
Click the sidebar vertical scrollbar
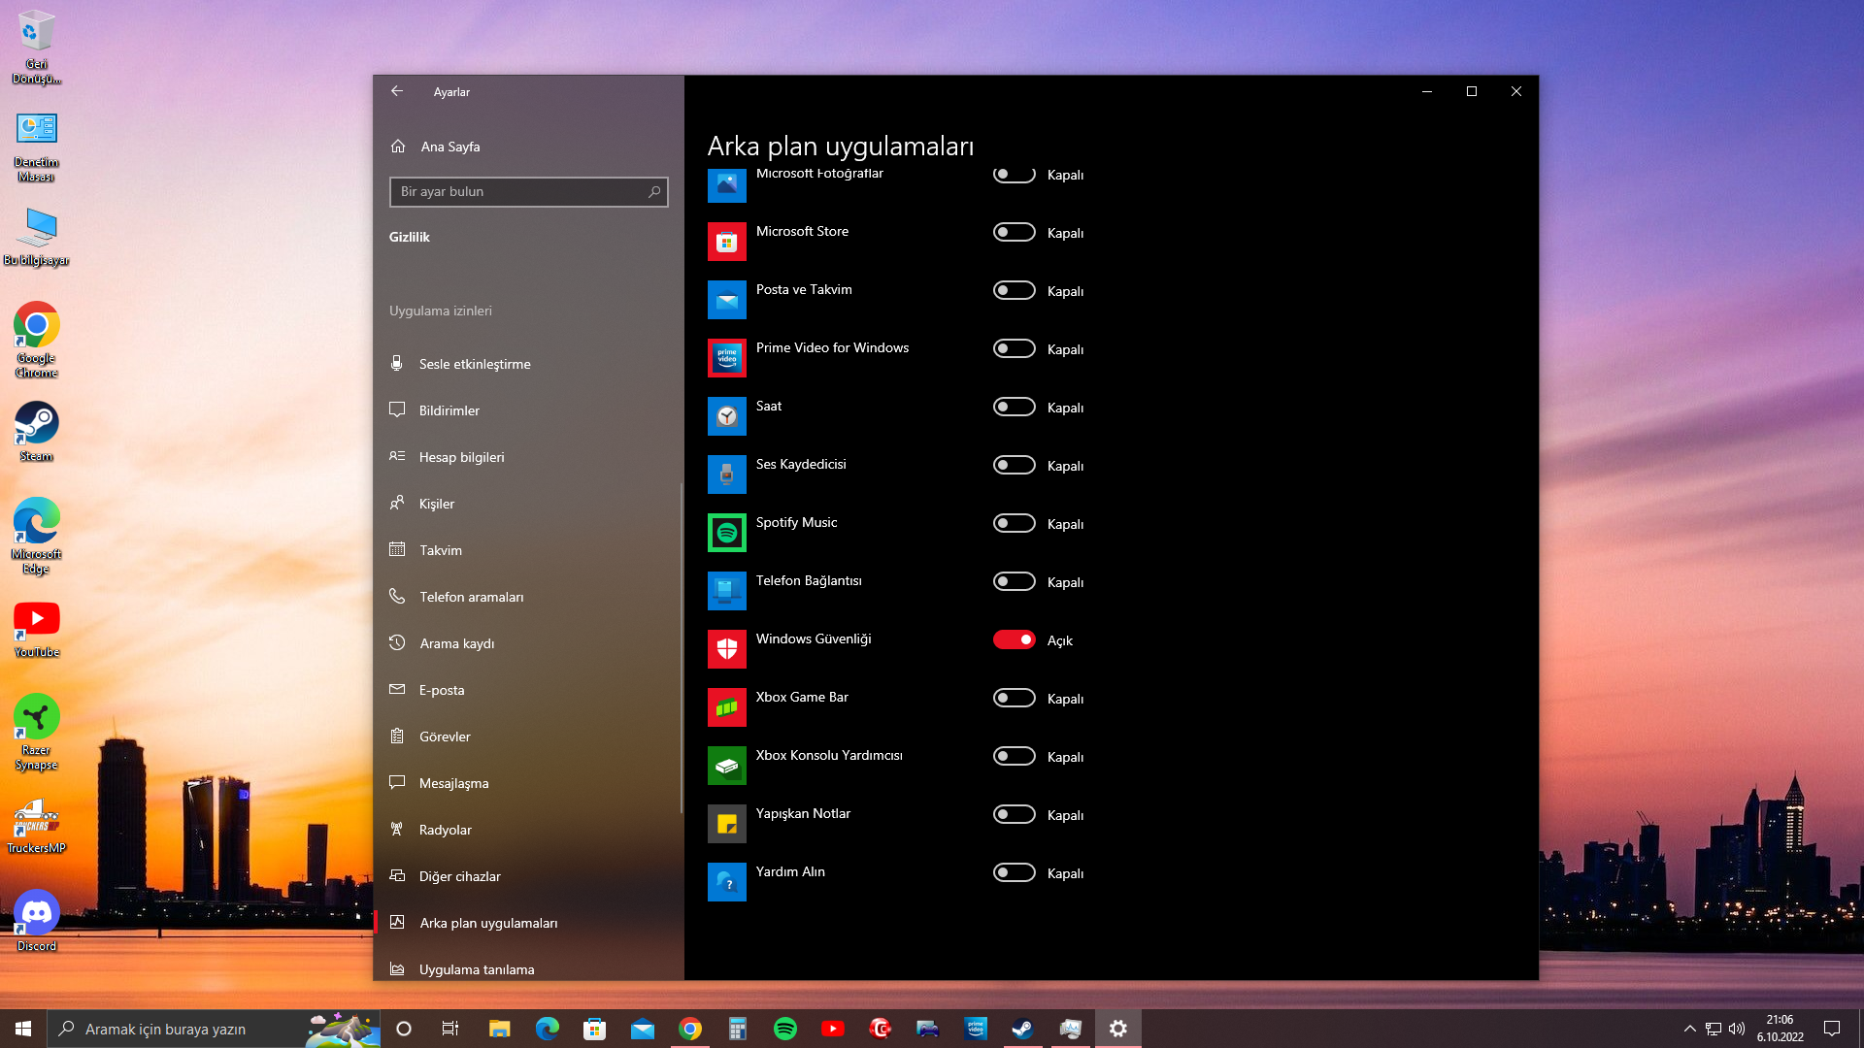tap(681, 648)
